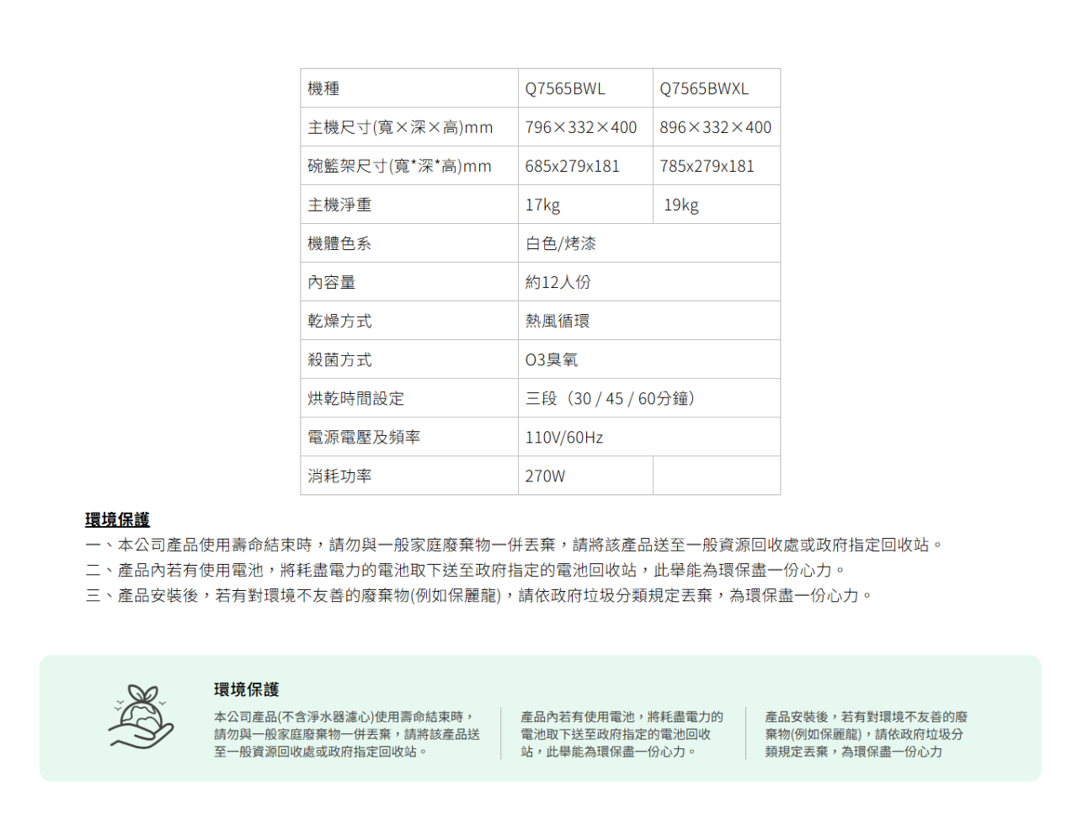The image size is (1078, 814).
Task: Click the 殺菌方式 row label
Action: (x=339, y=359)
